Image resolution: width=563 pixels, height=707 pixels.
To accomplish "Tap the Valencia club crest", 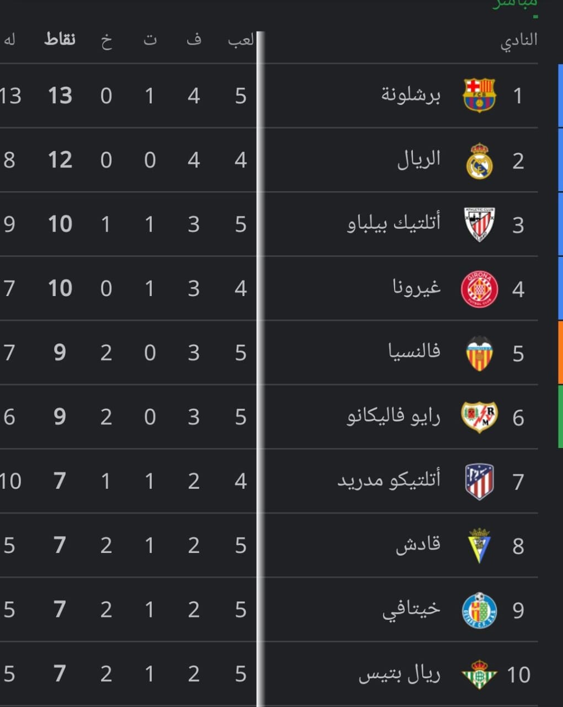I will point(479,353).
